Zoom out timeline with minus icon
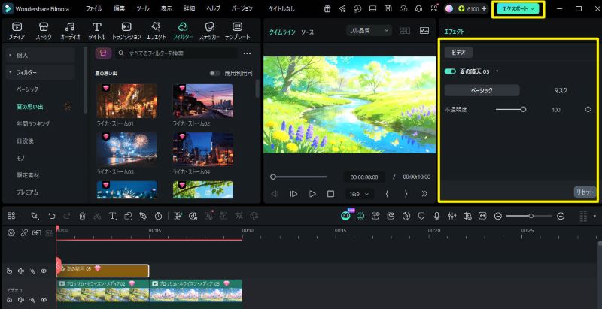This screenshot has height=309, width=602. 498,217
